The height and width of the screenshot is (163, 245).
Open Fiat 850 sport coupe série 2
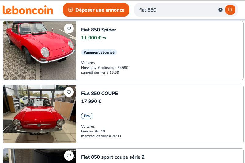point(113,157)
